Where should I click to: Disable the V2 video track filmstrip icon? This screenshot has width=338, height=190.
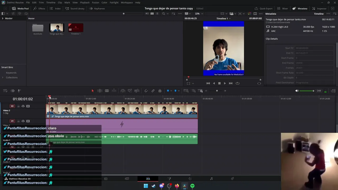point(28,106)
